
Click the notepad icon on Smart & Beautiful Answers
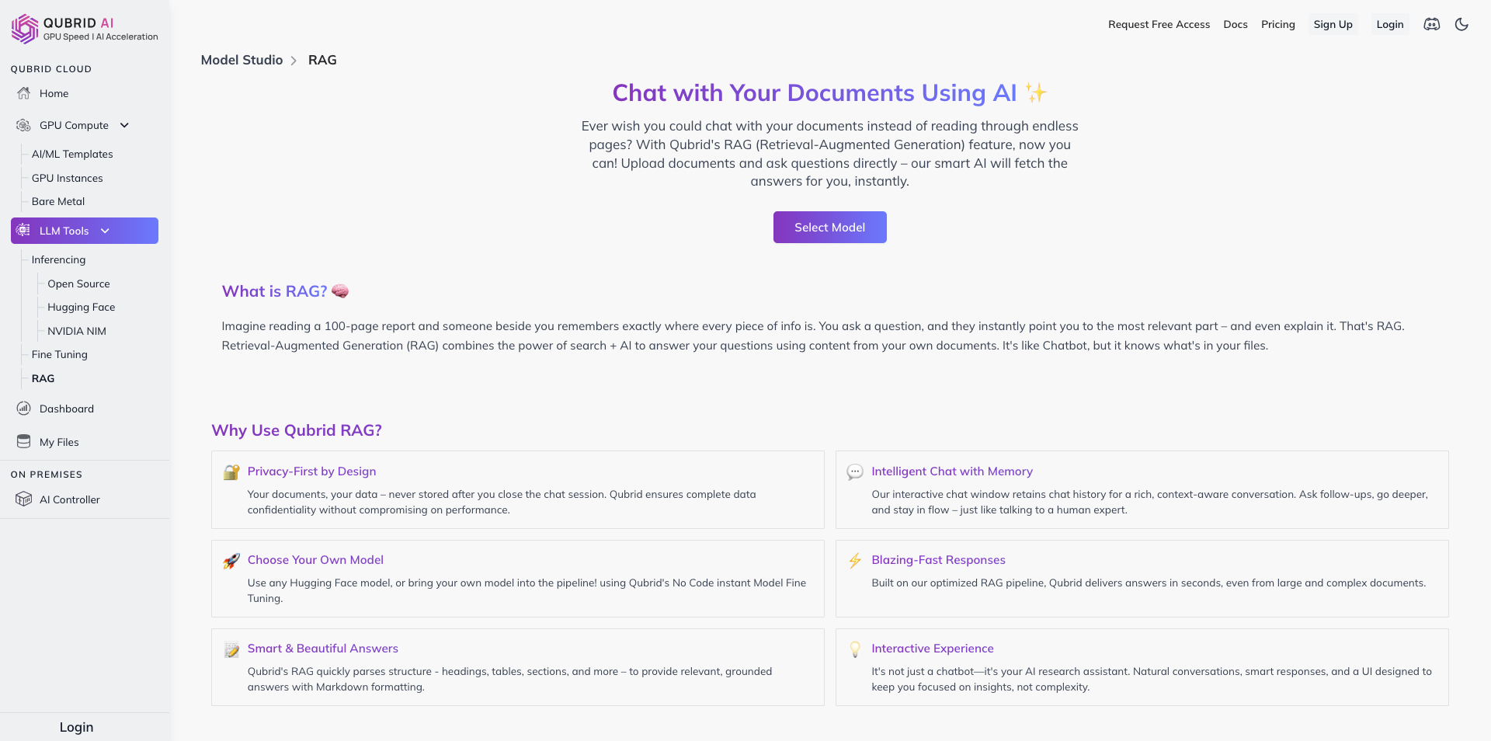coord(231,649)
